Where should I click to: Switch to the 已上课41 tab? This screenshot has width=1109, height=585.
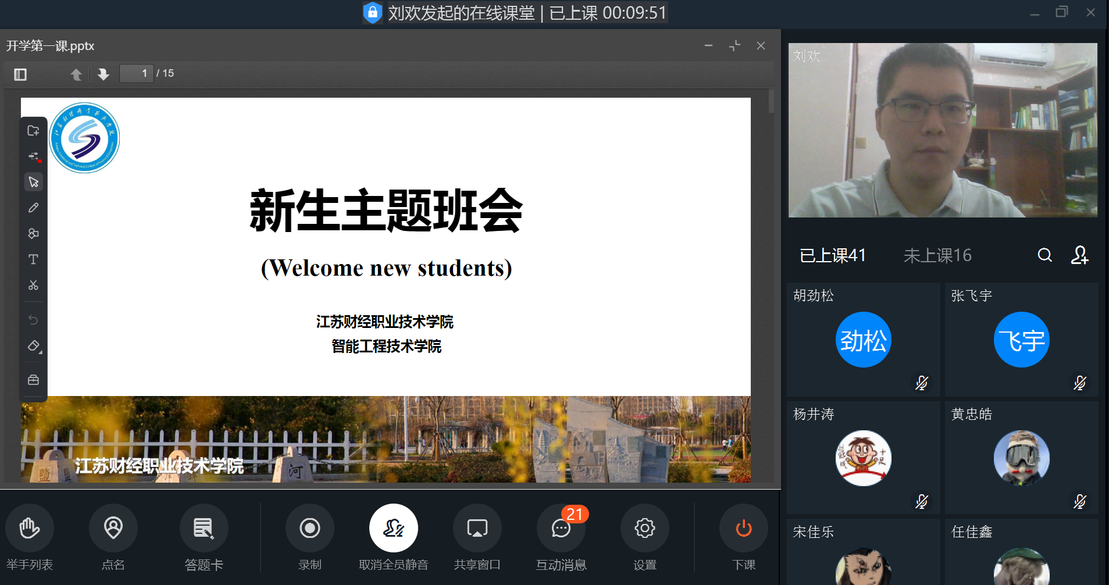tap(832, 255)
